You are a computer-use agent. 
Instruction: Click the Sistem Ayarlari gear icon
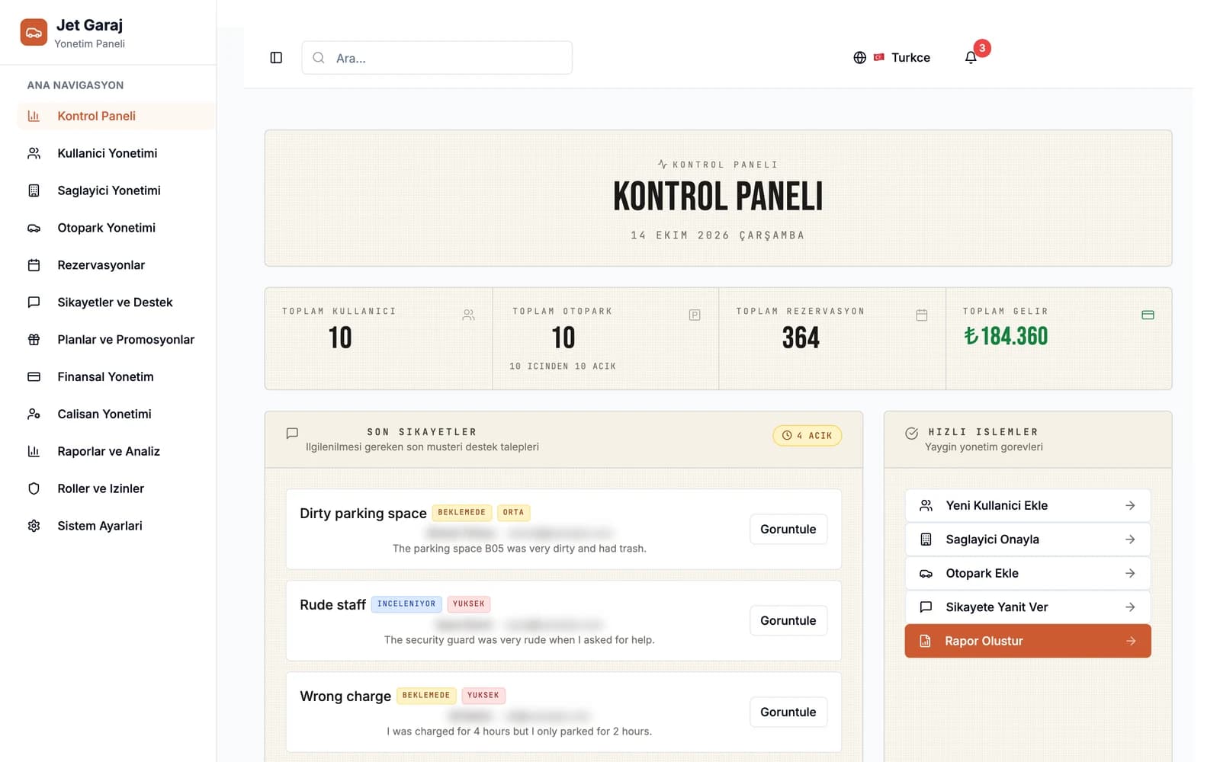[34, 526]
